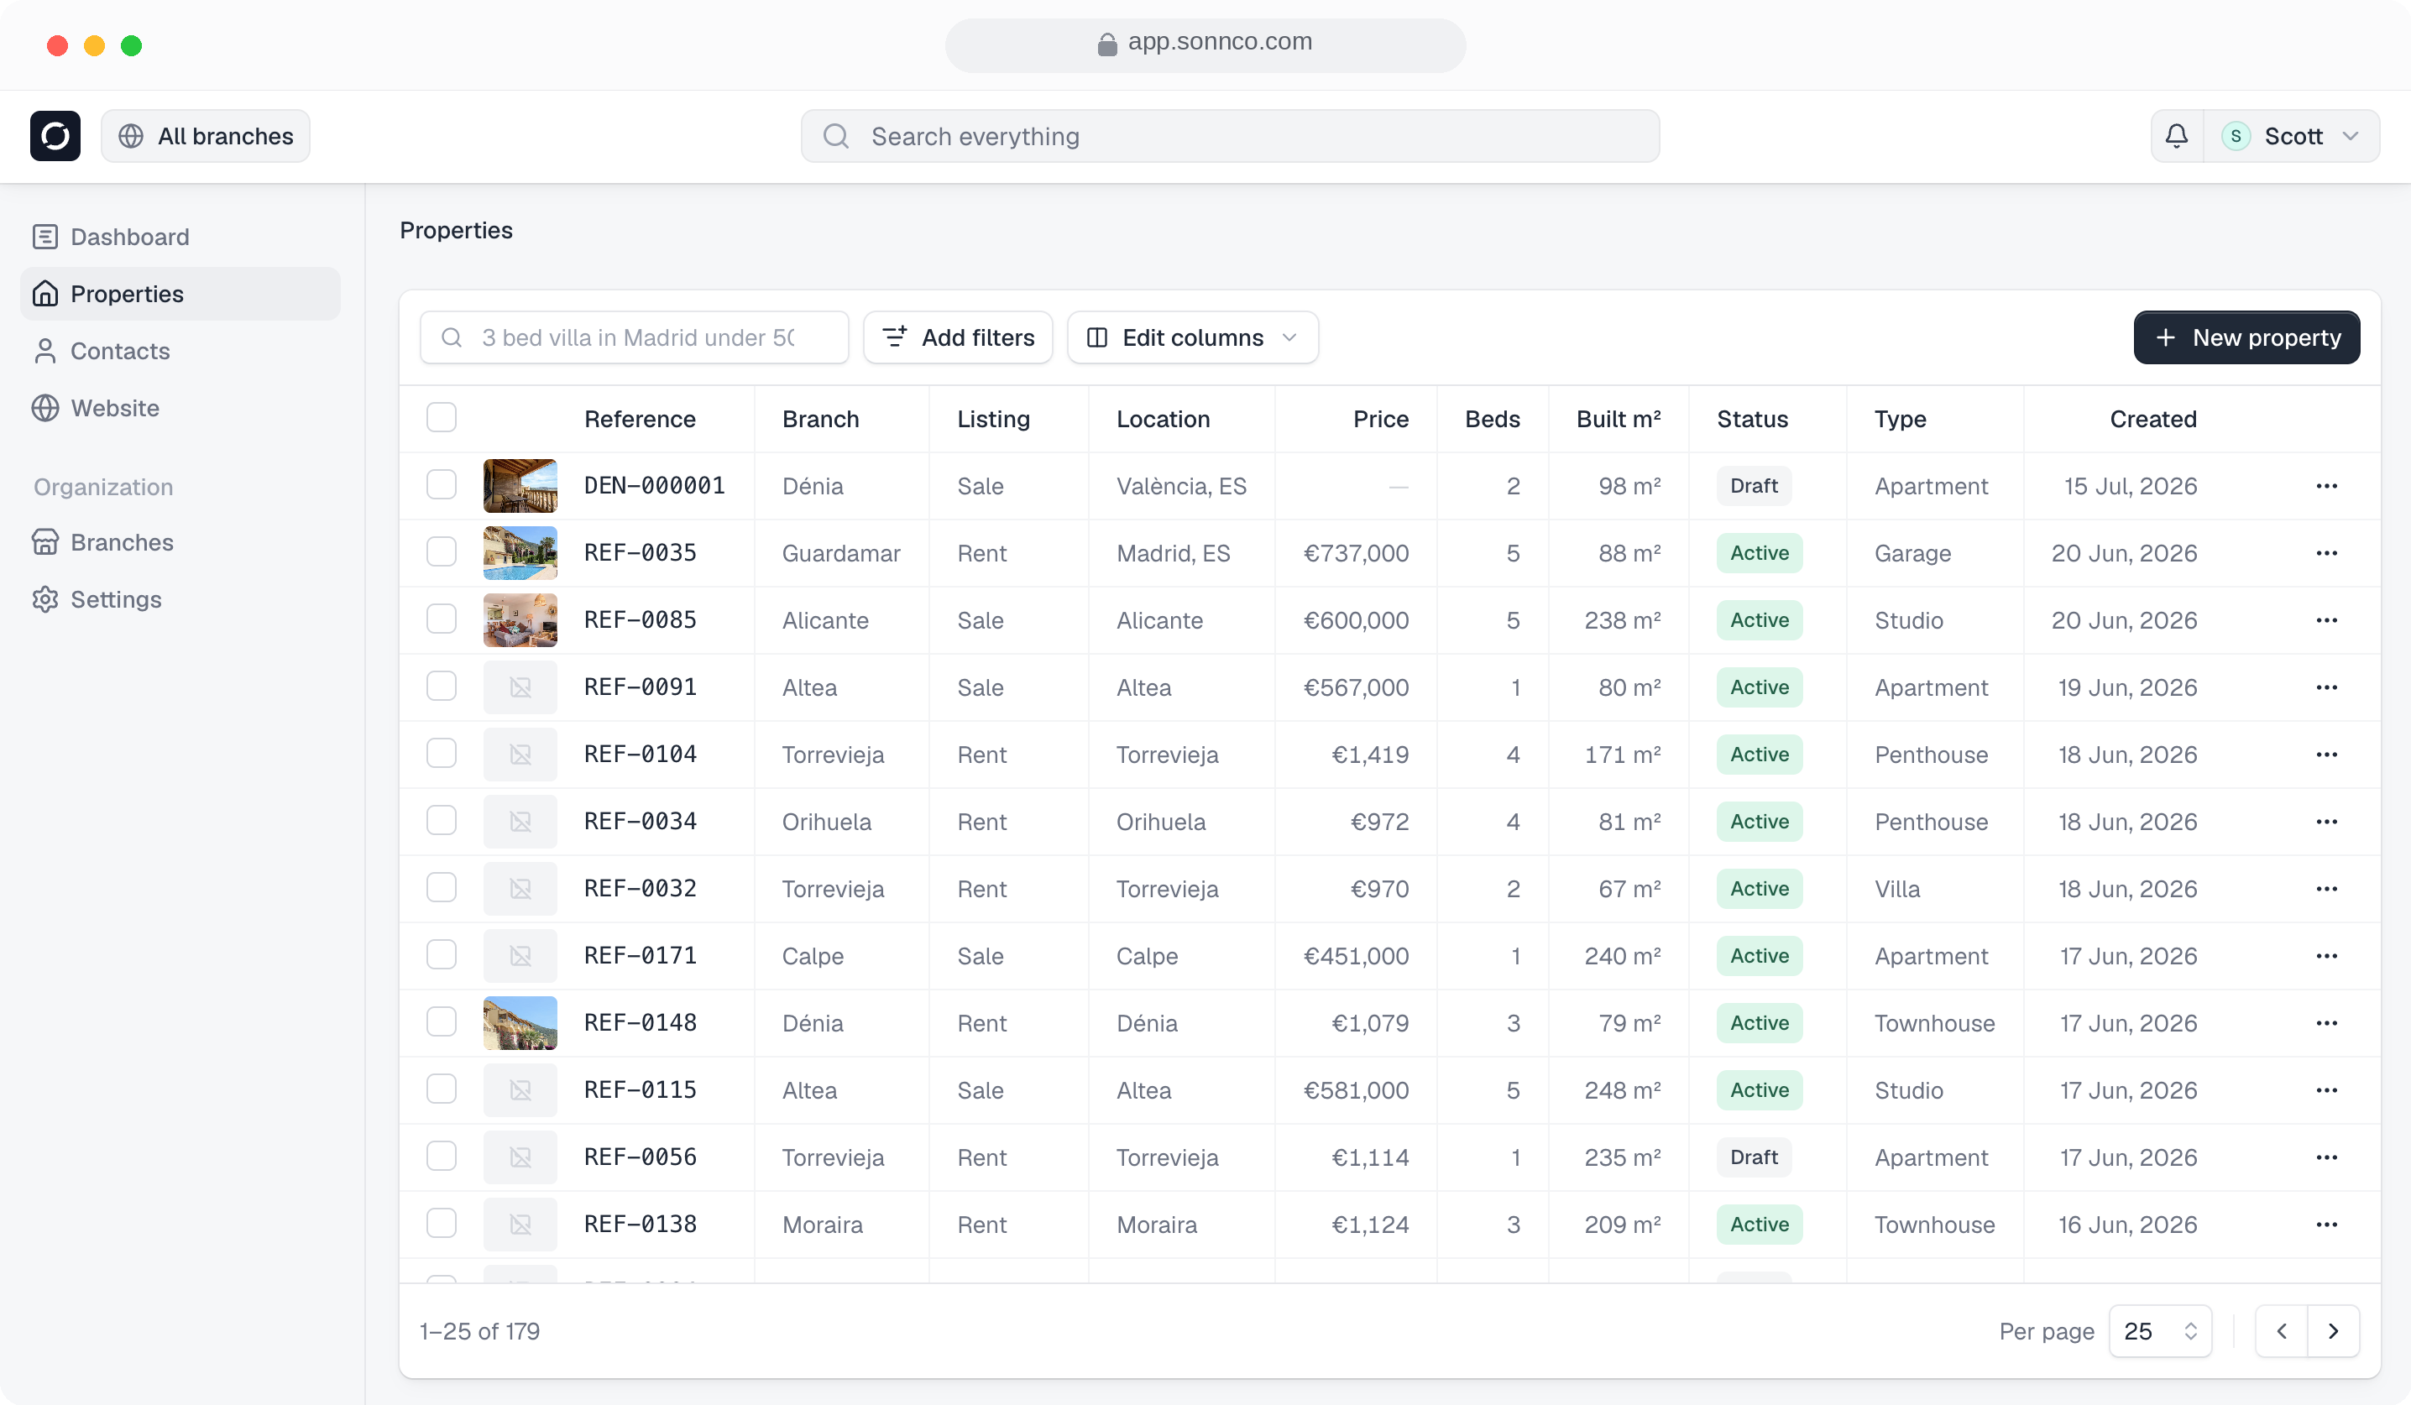Viewport: 2411px width, 1405px height.
Task: Click missing-image placeholder for REF-0104
Action: 520,755
